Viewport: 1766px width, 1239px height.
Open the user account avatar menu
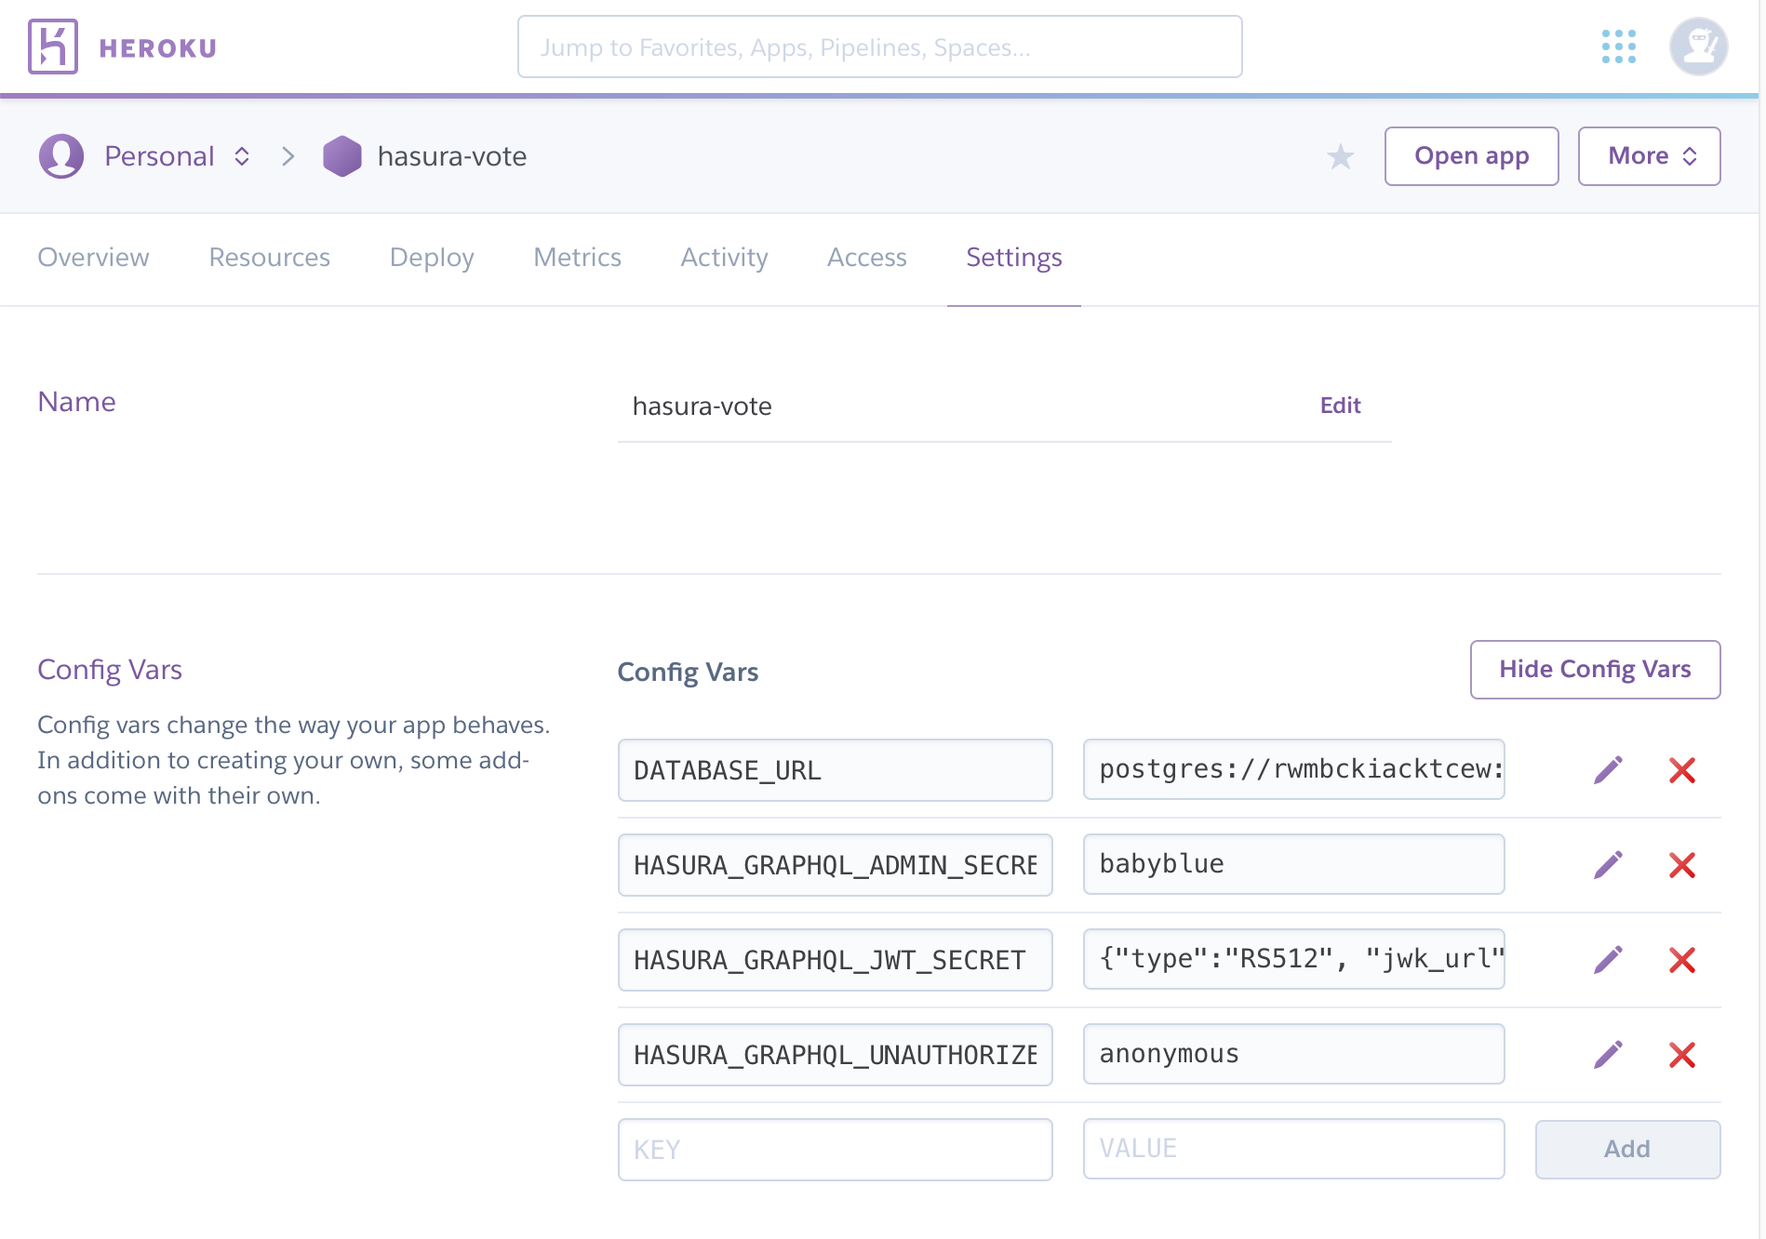point(1698,47)
